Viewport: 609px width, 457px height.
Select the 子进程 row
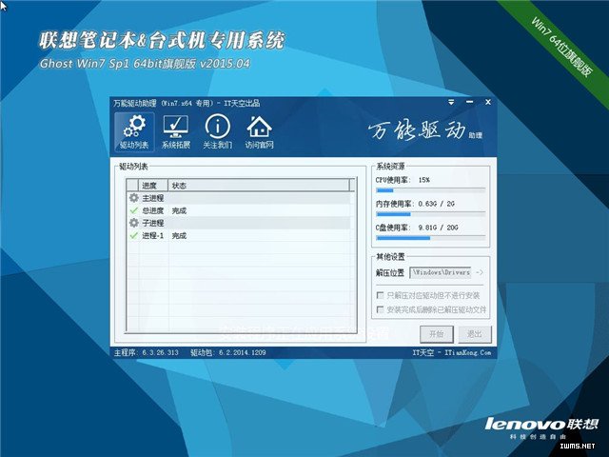coord(239,223)
